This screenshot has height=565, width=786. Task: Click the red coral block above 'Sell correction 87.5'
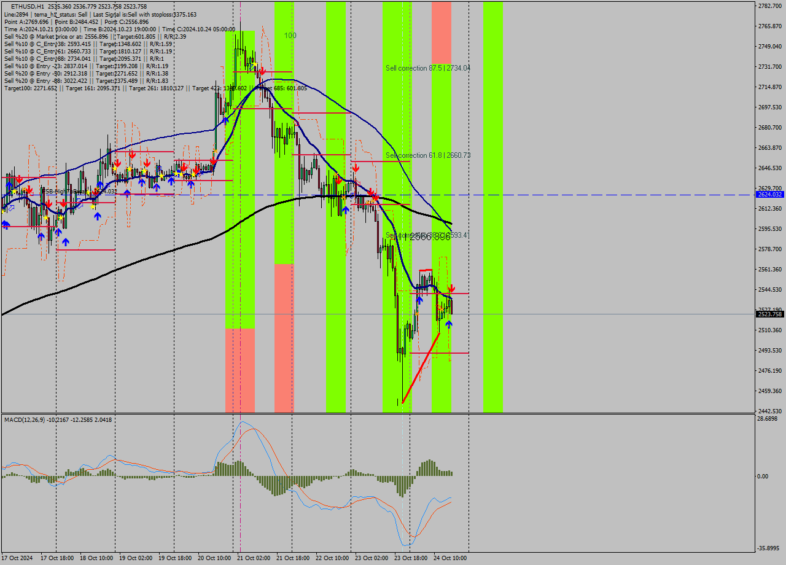pyautogui.click(x=442, y=32)
